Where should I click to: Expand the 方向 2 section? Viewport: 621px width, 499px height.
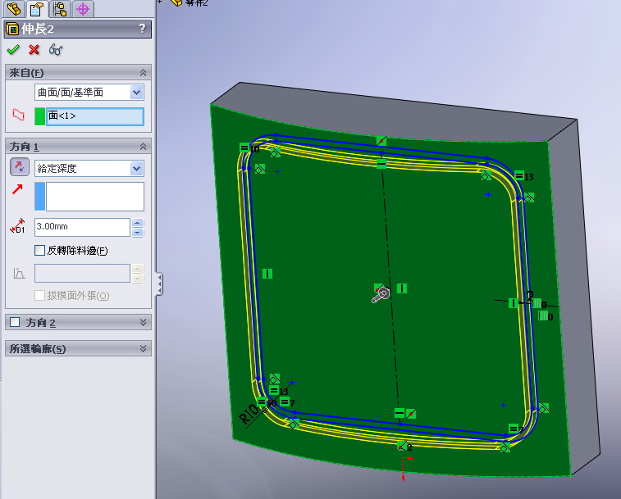(x=143, y=323)
